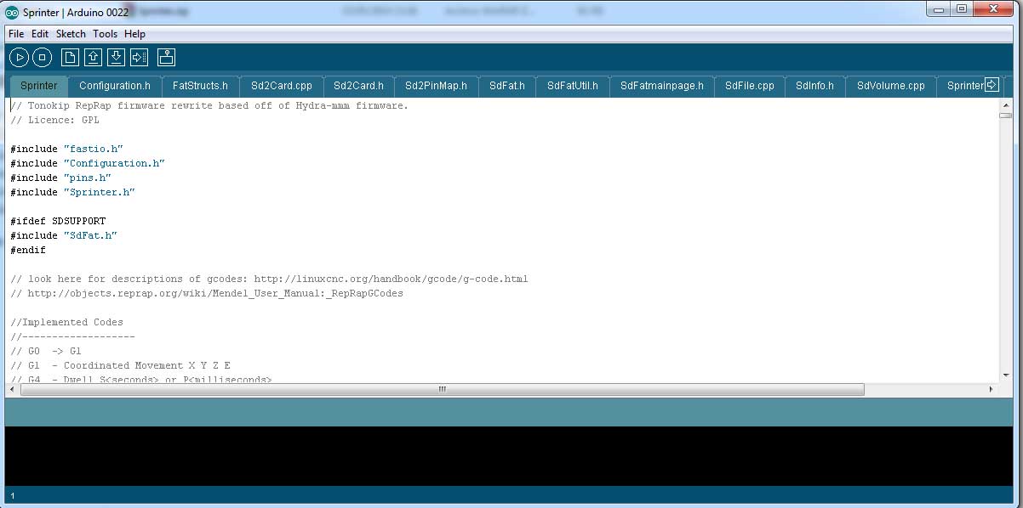Place cursor in the "Tonokip RepRap firmware rewrite" comment
This screenshot has width=1023, height=508.
(209, 106)
